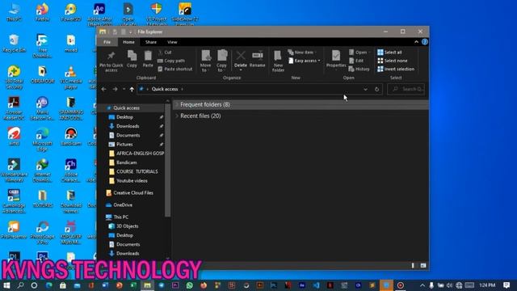The width and height of the screenshot is (517, 291).
Task: Expand the Frequent folders (8) group
Action: [x=177, y=104]
